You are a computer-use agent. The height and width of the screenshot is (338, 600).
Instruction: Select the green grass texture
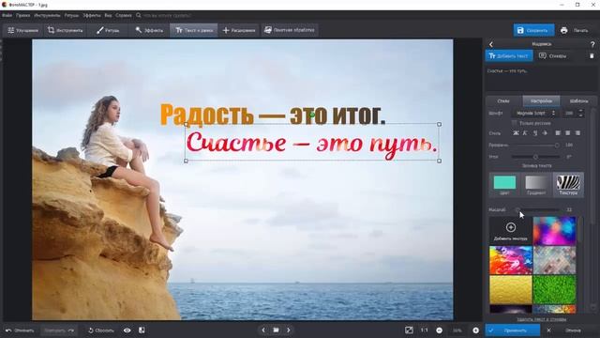pos(554,289)
